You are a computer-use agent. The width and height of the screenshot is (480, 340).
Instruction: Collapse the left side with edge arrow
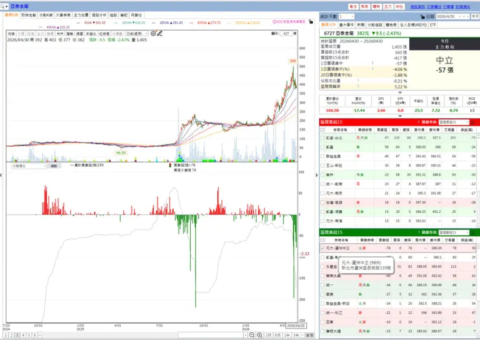click(x=1, y=175)
